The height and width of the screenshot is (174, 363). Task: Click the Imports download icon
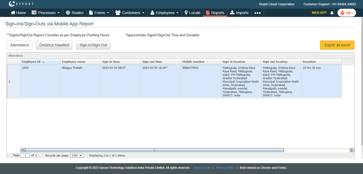pyautogui.click(x=232, y=12)
